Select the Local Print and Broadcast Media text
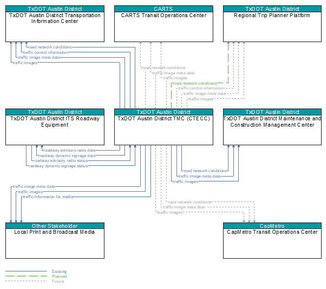 pos(54,232)
